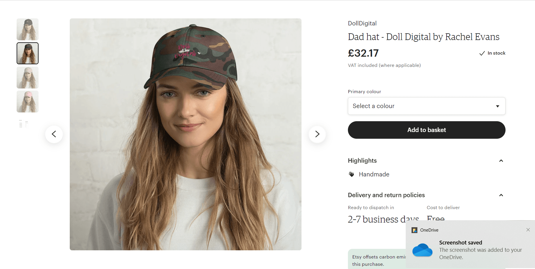The width and height of the screenshot is (535, 269).
Task: Click the small OneDrive app icon in the notification header
Action: [414, 230]
